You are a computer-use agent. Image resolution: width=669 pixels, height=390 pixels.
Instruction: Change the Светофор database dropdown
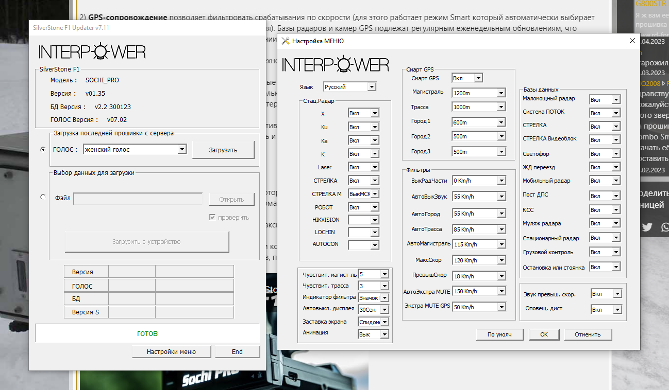click(x=615, y=154)
